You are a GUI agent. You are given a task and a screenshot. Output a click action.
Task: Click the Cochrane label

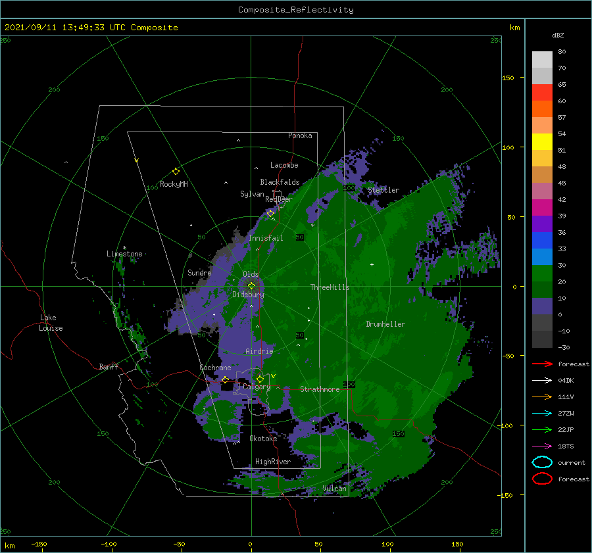(215, 368)
